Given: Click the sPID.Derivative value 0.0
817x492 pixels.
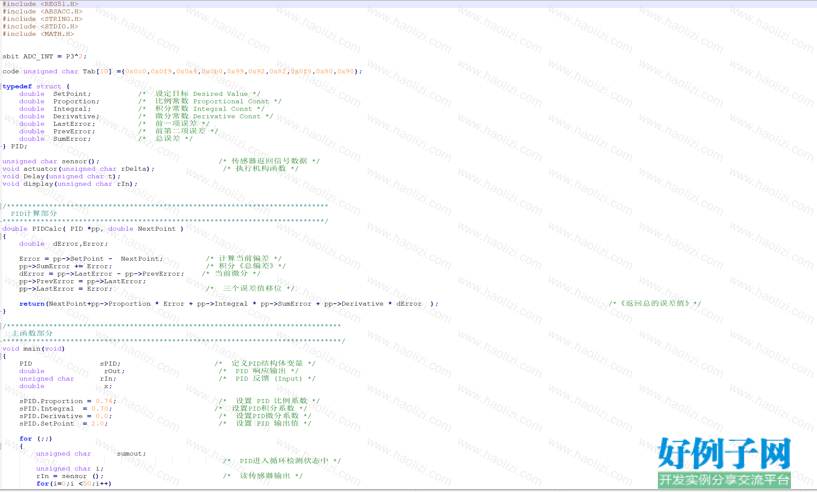Looking at the screenshot, I should (x=102, y=416).
